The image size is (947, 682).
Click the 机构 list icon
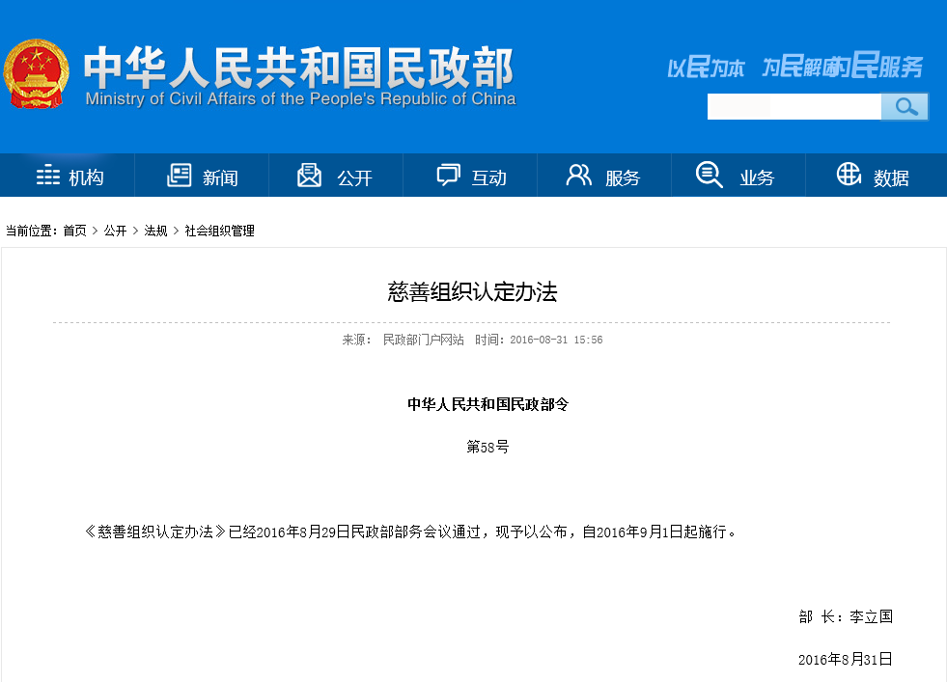47,175
